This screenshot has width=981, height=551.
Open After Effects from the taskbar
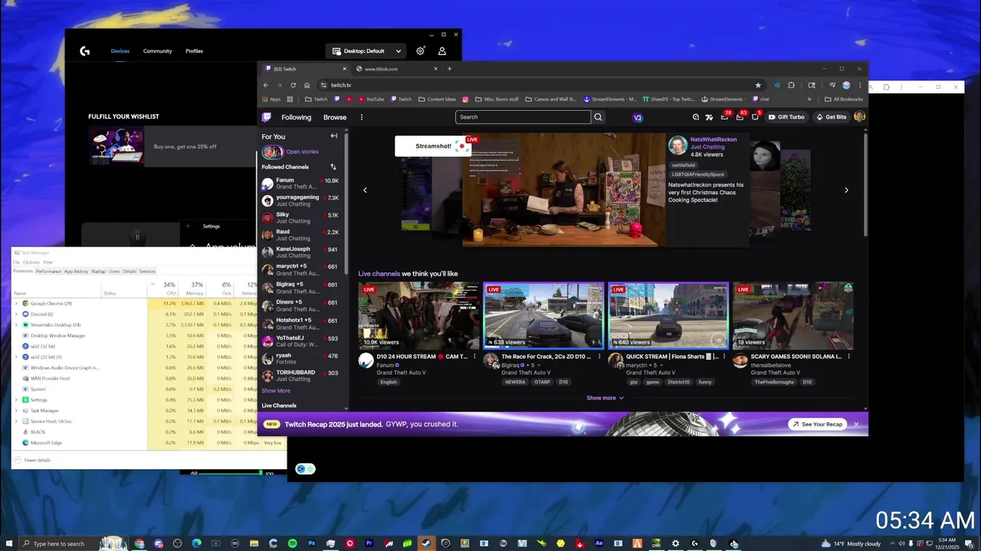(x=599, y=543)
